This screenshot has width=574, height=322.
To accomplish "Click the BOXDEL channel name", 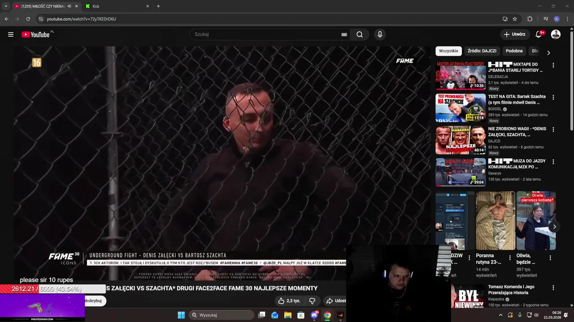I will tap(495, 109).
